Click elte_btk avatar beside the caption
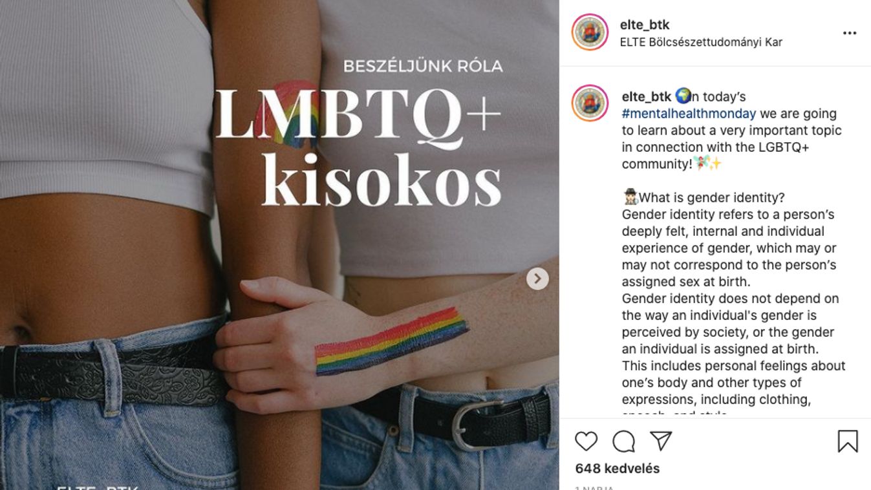The image size is (871, 490). [590, 103]
